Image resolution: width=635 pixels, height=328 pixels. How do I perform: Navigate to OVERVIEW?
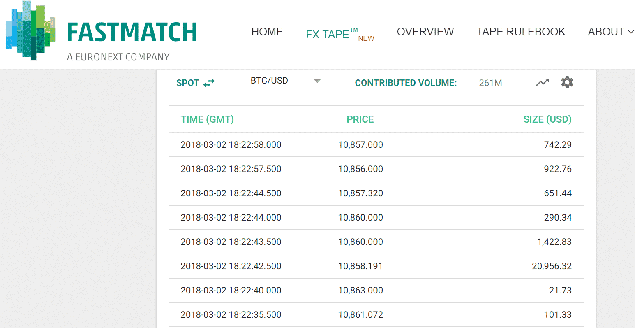click(x=425, y=32)
